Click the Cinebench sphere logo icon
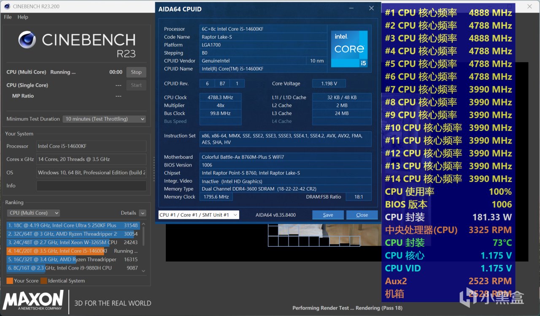 (x=27, y=40)
